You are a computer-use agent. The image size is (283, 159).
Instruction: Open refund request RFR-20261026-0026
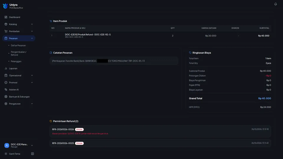pos(160,131)
